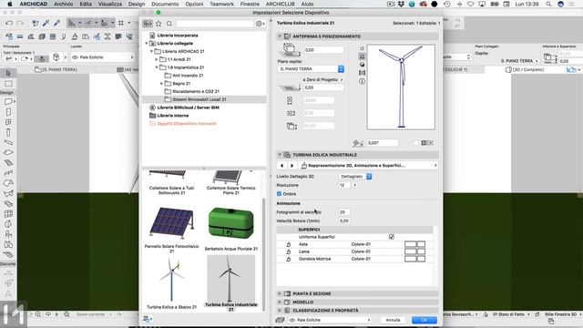Screen dimensions: 583x328
Task: Click the rotation angle 0,00° field
Action: (x=383, y=143)
